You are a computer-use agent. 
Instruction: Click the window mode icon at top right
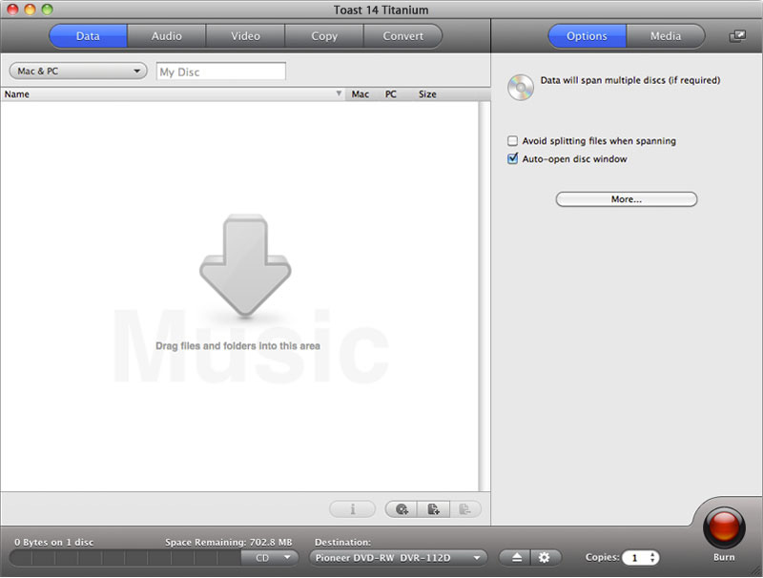point(737,36)
